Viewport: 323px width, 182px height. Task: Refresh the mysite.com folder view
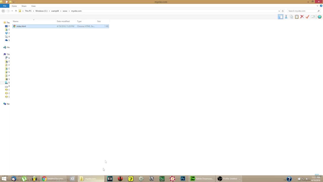coord(283,11)
